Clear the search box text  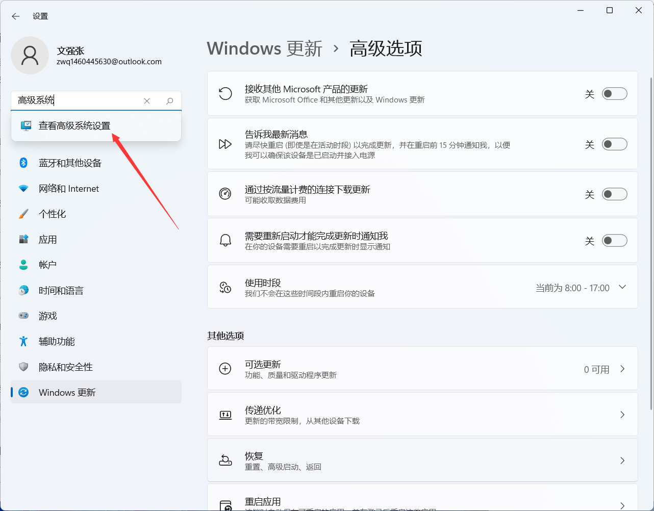(147, 101)
